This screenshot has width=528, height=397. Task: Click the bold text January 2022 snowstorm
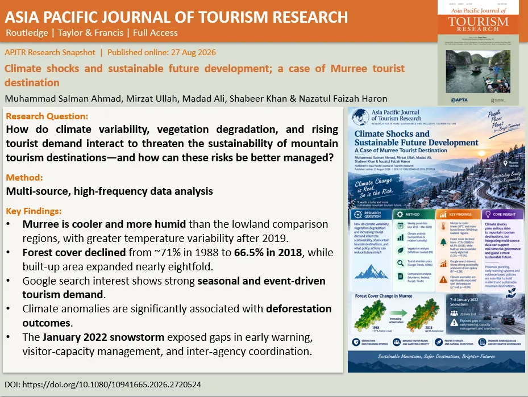point(103,337)
